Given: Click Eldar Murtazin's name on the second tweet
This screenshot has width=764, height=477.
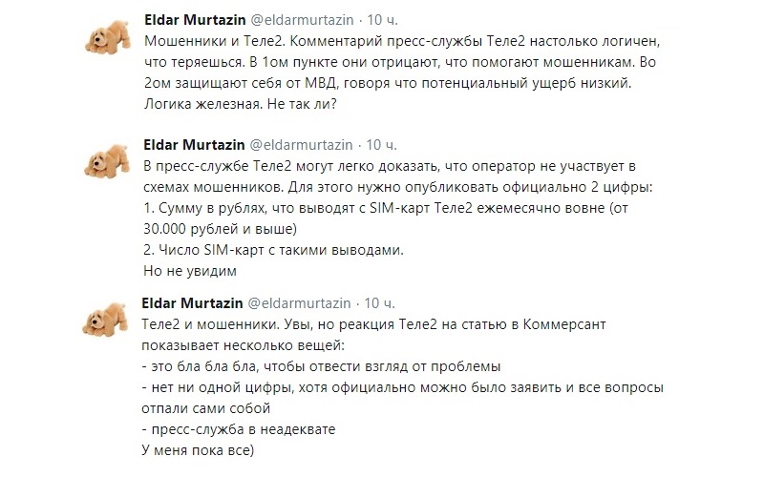Looking at the screenshot, I should pos(190,144).
